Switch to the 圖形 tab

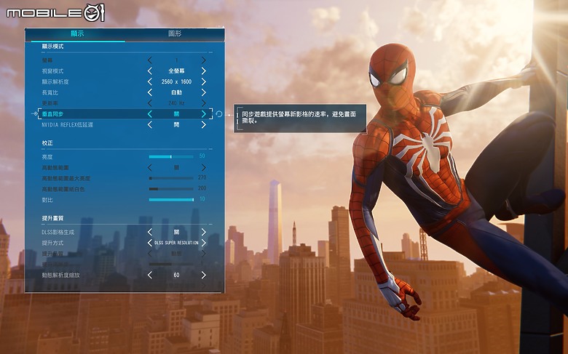click(175, 33)
